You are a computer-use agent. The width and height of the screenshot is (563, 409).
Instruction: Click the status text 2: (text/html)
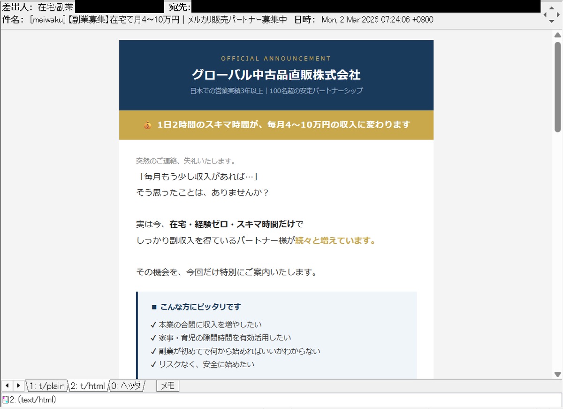[x=33, y=400]
